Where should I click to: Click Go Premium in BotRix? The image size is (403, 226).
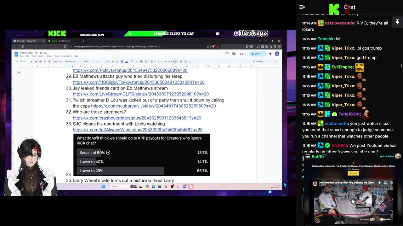(x=387, y=156)
